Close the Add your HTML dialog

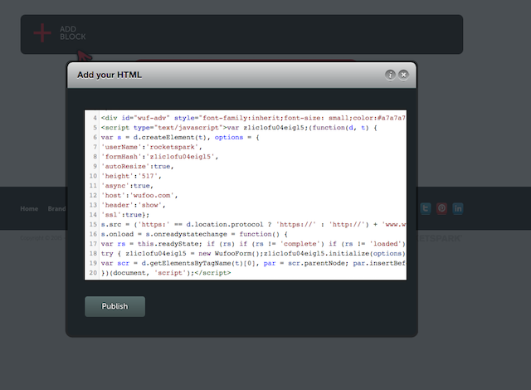403,75
